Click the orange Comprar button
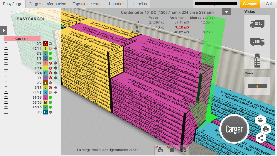The width and height of the screenshot is (277, 156). (x=250, y=4)
